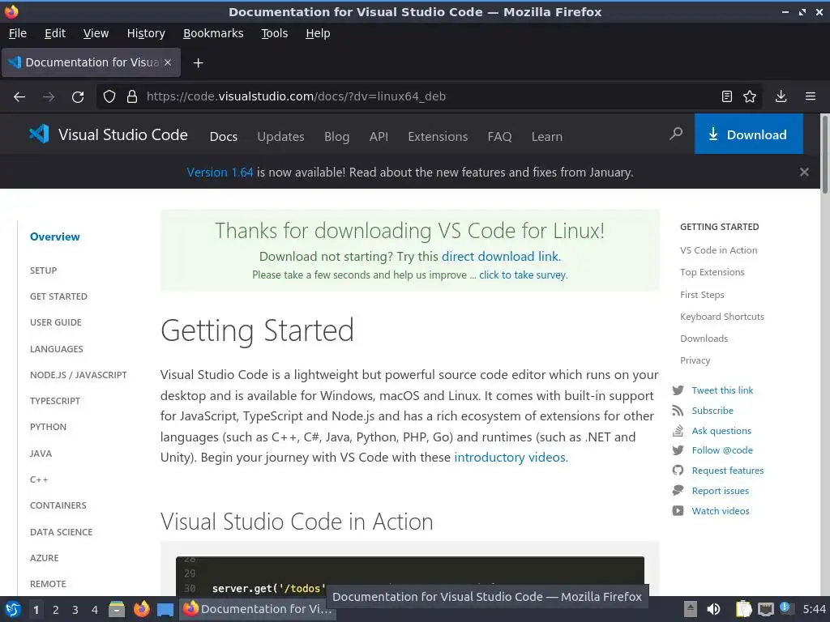Image resolution: width=830 pixels, height=622 pixels.
Task: Jump to Keyboard Shortcuts section
Action: tap(722, 317)
